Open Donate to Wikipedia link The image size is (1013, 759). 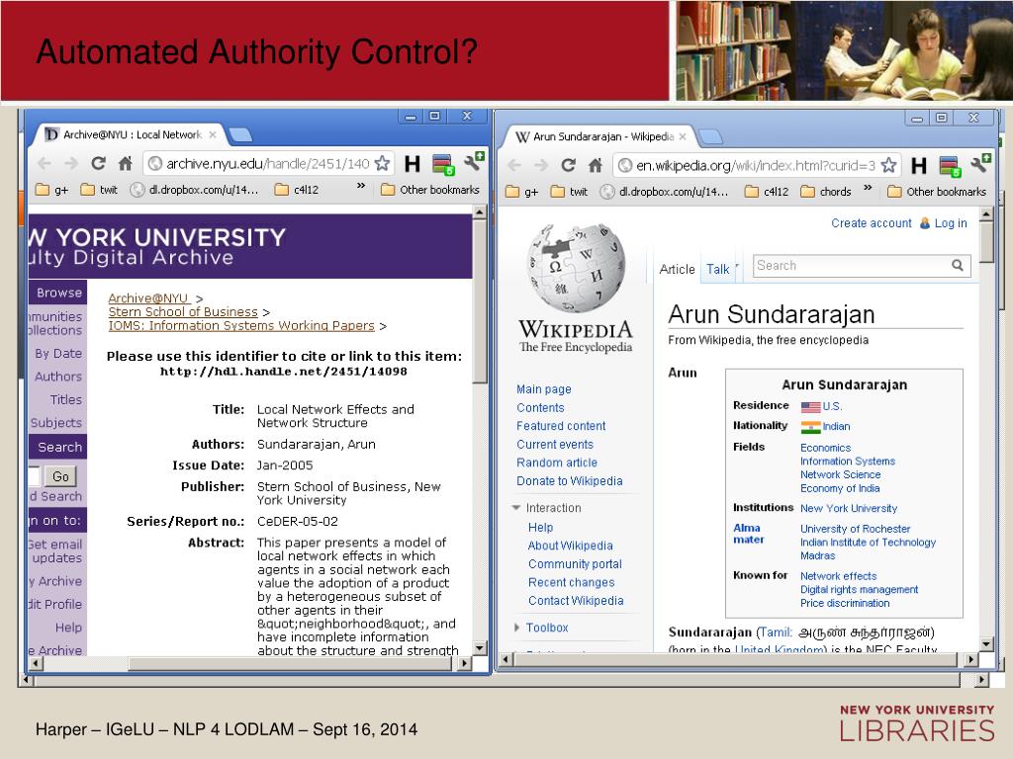tap(570, 481)
